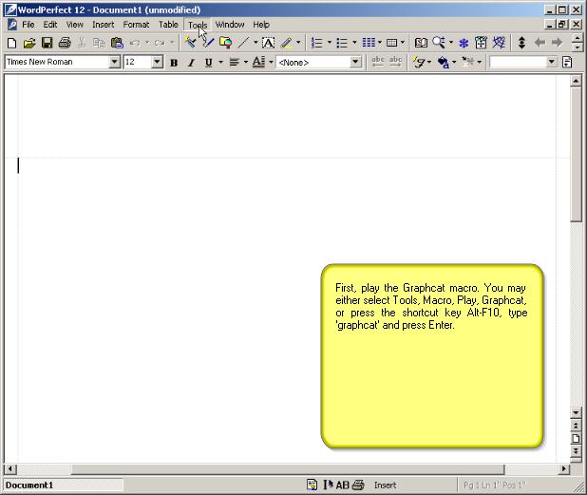Viewport: 587px width, 495px height.
Task: Open the empty combo box on property bar
Action: 523,62
